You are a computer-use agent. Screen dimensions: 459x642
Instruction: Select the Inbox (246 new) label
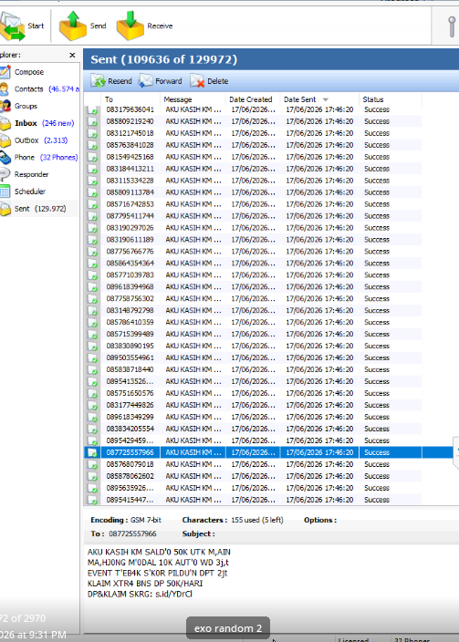[45, 123]
